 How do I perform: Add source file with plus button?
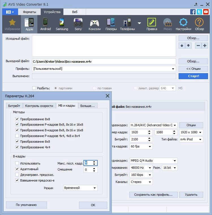pyautogui.click(x=205, y=45)
